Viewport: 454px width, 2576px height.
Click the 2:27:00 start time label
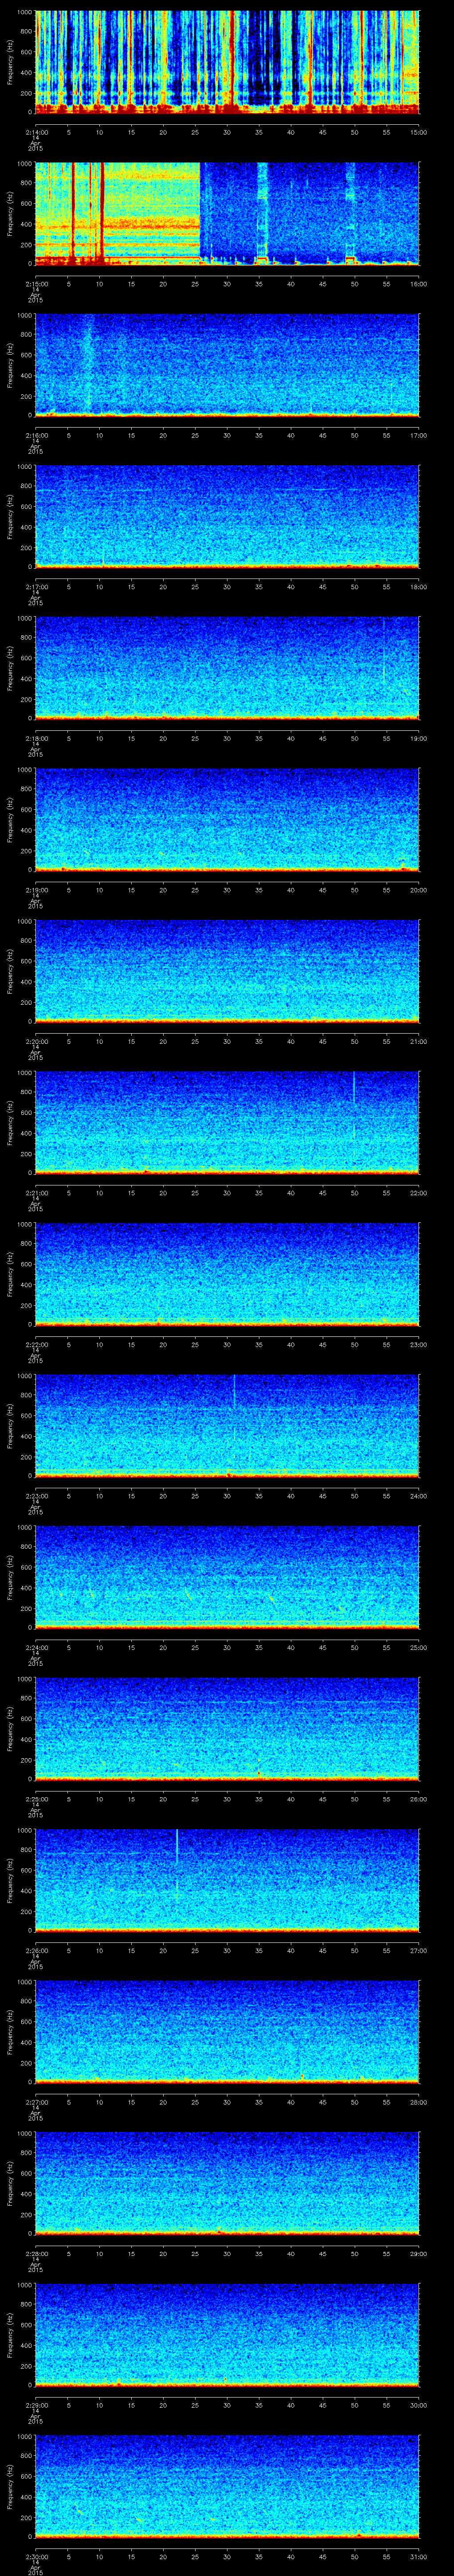coord(36,2102)
